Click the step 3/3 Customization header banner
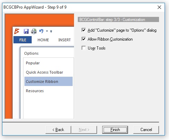The width and height of the screenshot is (169, 140). [x=118, y=20]
